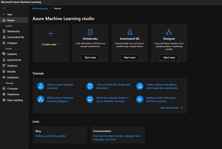Click the Home breadcrumb text
The image size is (222, 149).
pos(57,9)
